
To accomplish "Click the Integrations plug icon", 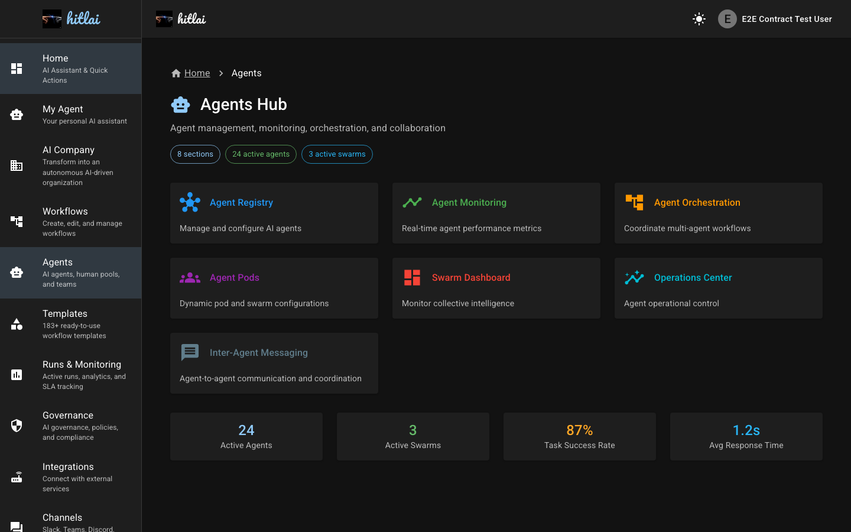I will (x=17, y=477).
